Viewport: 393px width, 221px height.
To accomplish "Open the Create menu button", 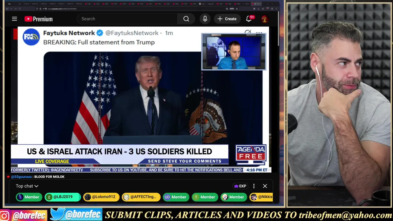I will 227,19.
